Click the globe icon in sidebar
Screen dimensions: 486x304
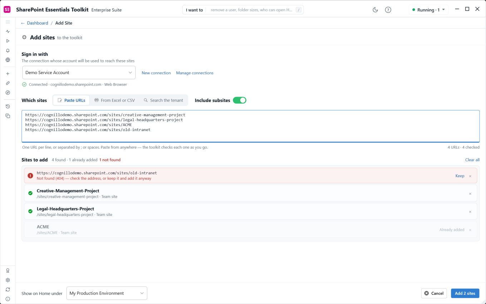coord(8,60)
